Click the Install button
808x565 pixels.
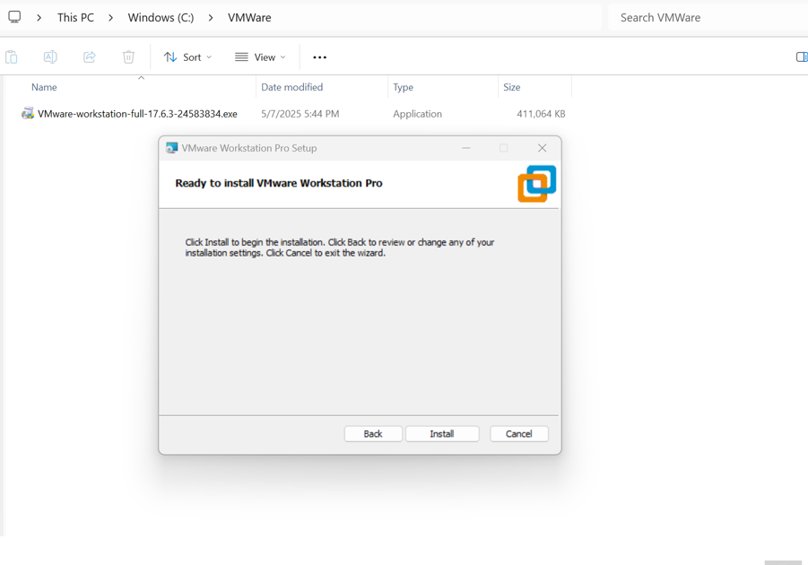441,433
